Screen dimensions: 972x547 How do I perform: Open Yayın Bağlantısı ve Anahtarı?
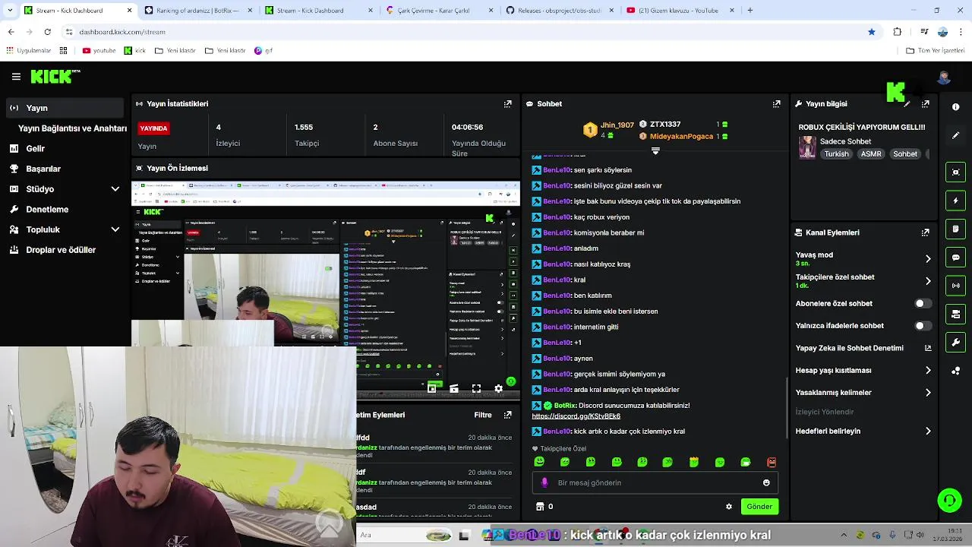(x=72, y=128)
